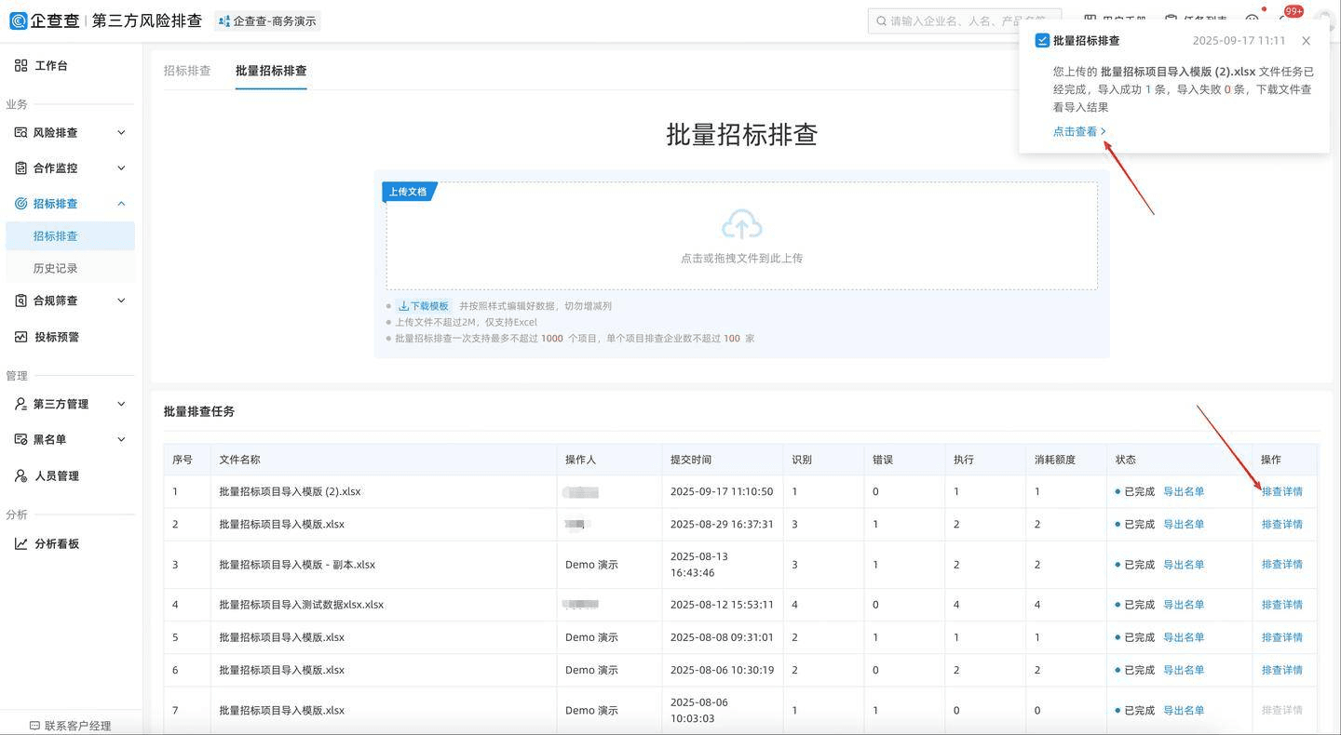Open 人员管理 via its person icon

pos(20,475)
